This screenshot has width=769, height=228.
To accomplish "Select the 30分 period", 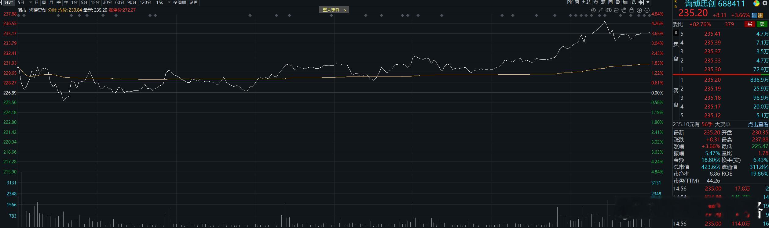I will [108, 2].
